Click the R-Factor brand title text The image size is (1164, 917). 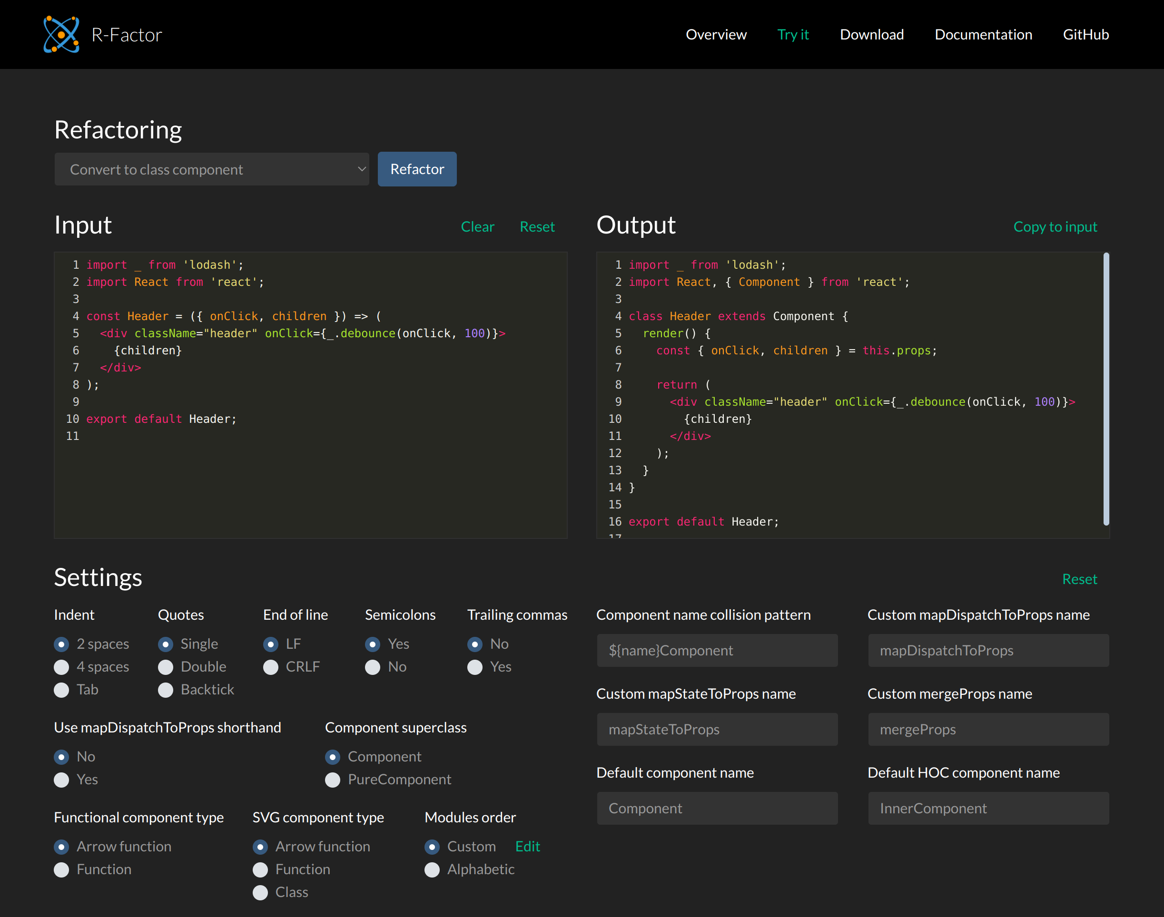(127, 35)
